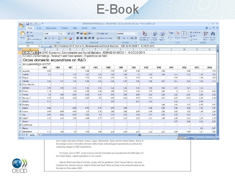Click the Copy command
235x176 pixels.
pos(30,36)
